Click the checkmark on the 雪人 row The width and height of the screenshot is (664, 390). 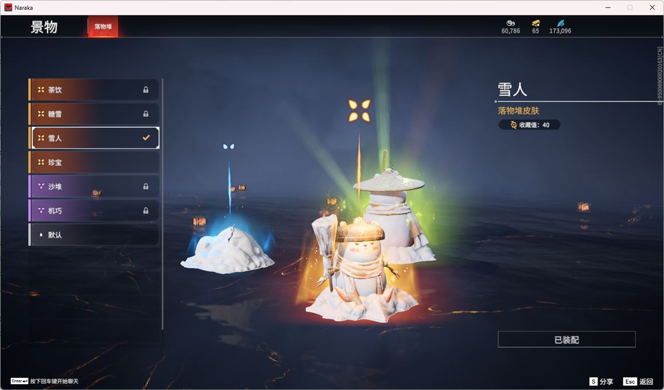click(146, 138)
